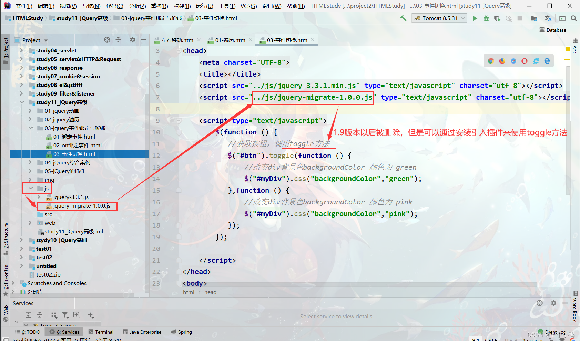Viewport: 580px width, 341px height.
Task: Open the Database tool window
Action: (x=553, y=30)
